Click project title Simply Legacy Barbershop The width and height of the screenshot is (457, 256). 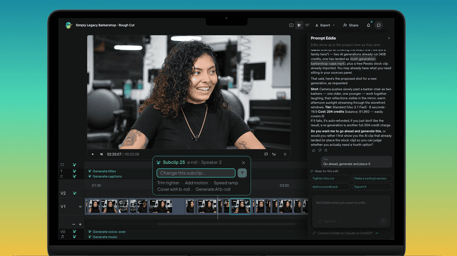pos(105,25)
